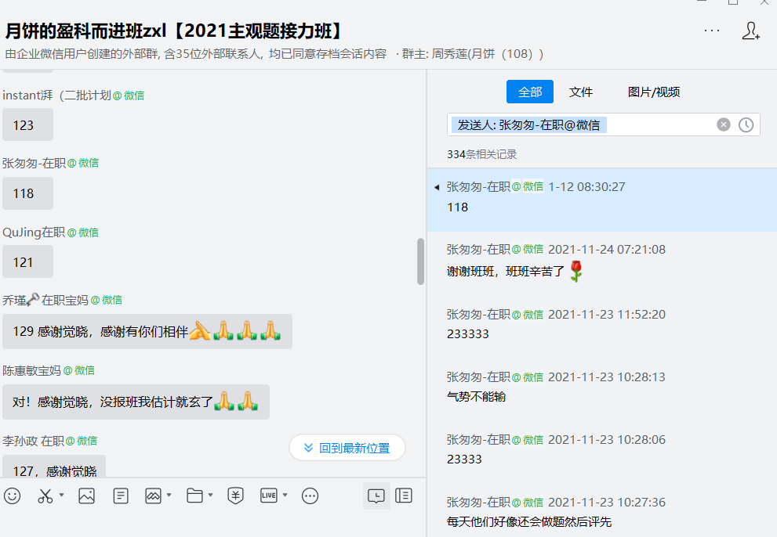Image resolution: width=777 pixels, height=537 pixels.
Task: Click the yen payment shield icon
Action: [x=235, y=496]
